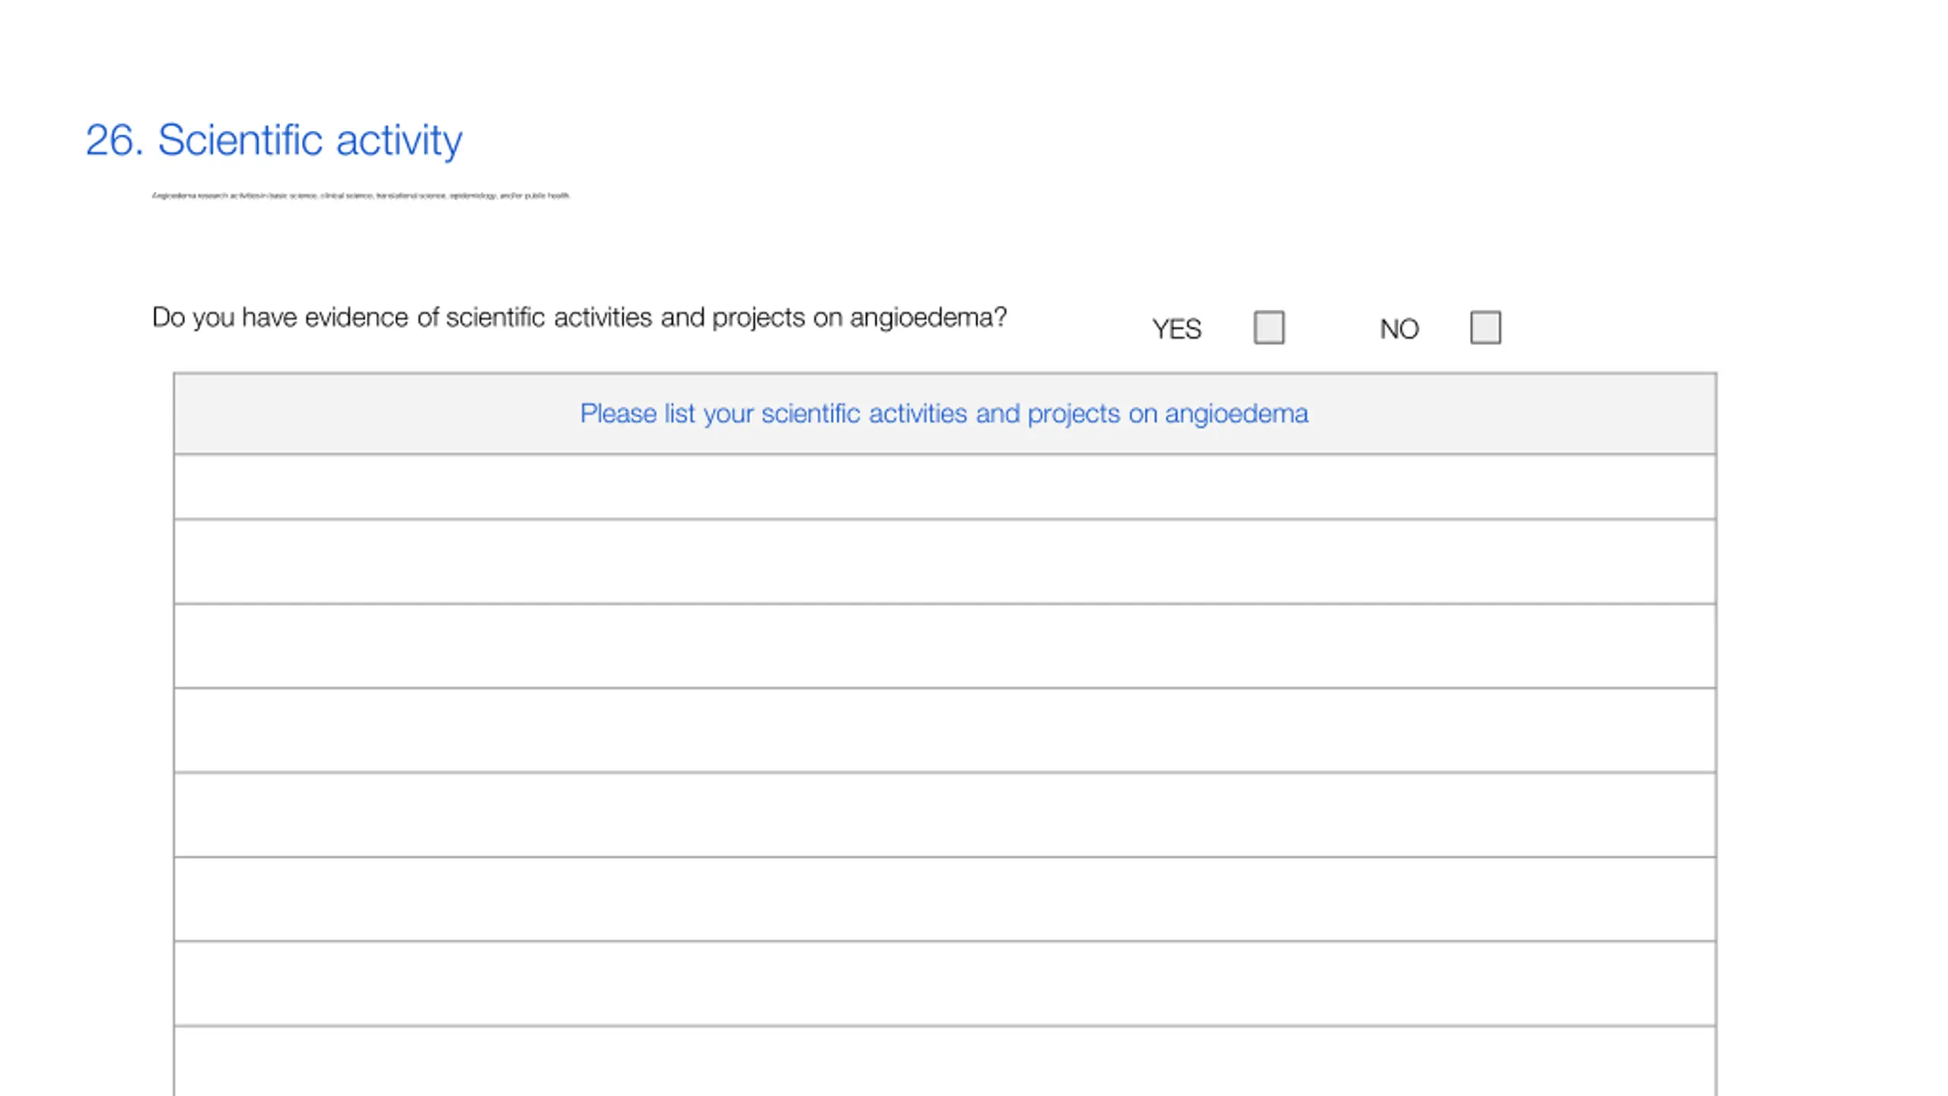Focus the first empty row of the activities table
The image size is (1948, 1096).
click(944, 487)
